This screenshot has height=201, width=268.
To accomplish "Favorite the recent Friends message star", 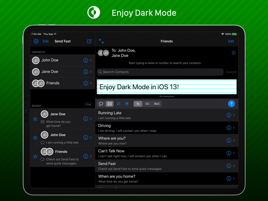I will coord(35,156).
